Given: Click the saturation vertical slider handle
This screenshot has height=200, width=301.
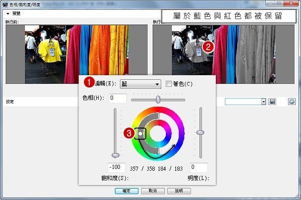Looking at the screenshot, I should [x=115, y=155].
